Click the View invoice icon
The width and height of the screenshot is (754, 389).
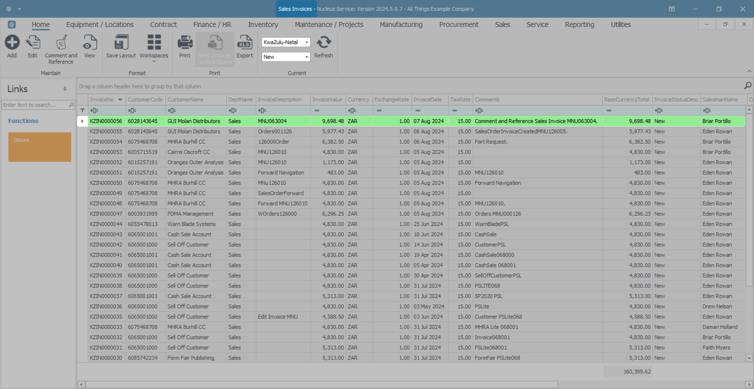click(x=90, y=42)
